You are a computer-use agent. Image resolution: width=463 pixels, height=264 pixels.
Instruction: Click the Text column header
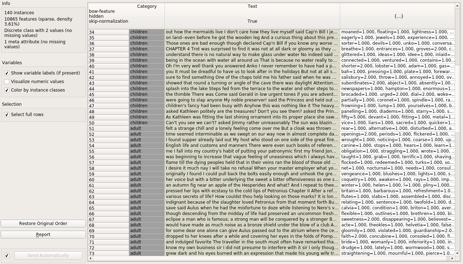coord(252,6)
